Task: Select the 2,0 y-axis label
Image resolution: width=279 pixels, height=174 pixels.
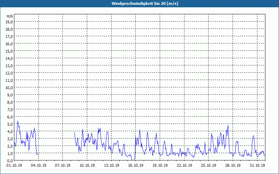Action: tap(10, 146)
